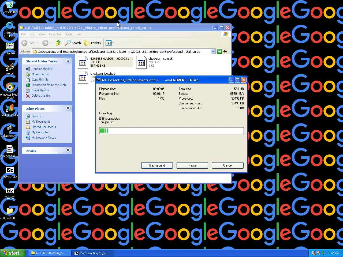Collapse the Other Places panel
This screenshot has height=257, width=343.
pyautogui.click(x=68, y=108)
